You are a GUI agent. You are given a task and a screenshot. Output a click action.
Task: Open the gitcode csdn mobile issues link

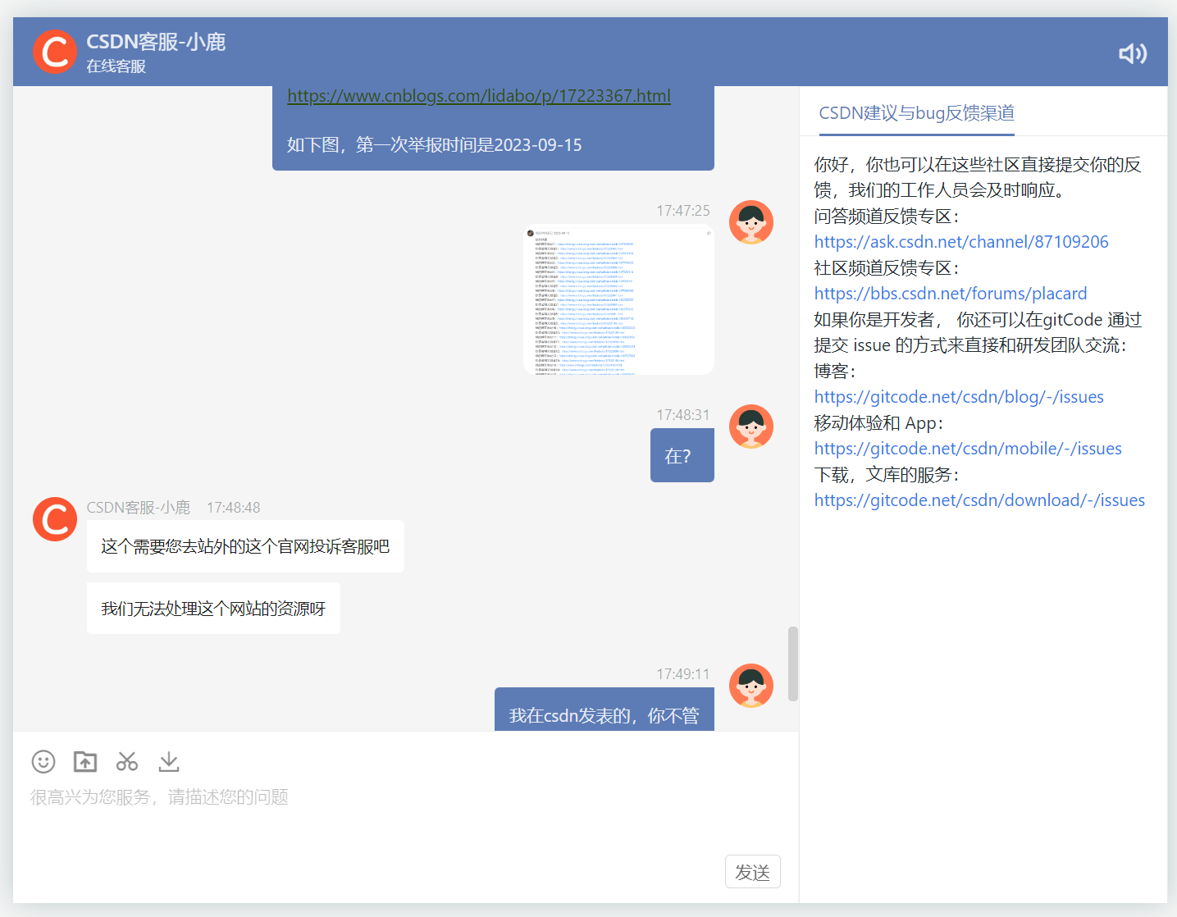tap(968, 449)
